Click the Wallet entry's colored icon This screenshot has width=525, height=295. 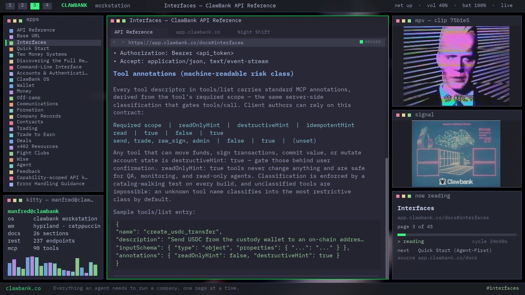pos(11,86)
